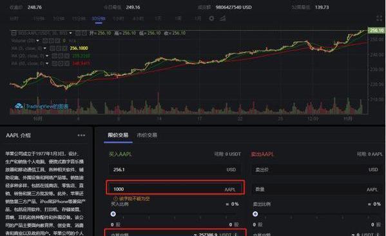
Task: Toggle visibility of the Volume indicator
Action: [x=45, y=41]
